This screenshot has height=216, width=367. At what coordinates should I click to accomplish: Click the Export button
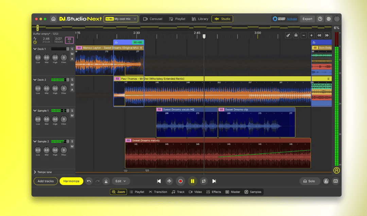tap(307, 19)
